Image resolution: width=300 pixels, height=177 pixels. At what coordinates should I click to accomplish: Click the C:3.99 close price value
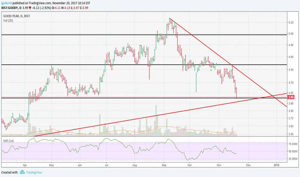[x=84, y=8]
